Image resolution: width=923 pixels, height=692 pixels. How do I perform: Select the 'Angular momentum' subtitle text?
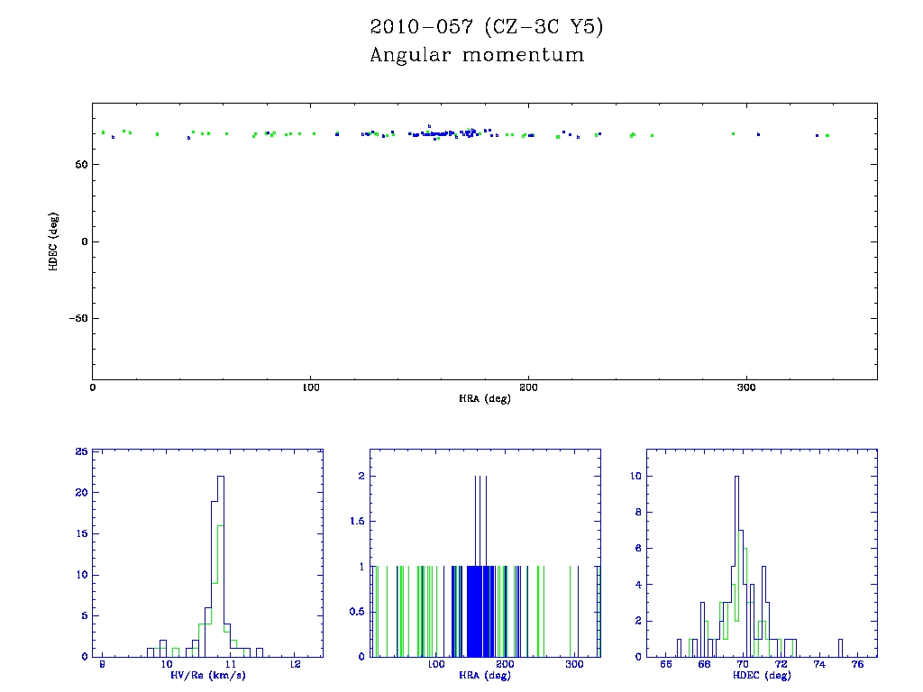[477, 55]
